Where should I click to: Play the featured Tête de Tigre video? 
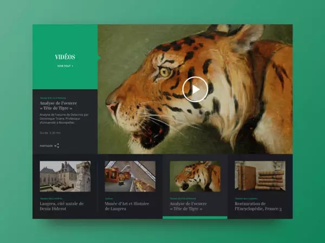pos(195,89)
